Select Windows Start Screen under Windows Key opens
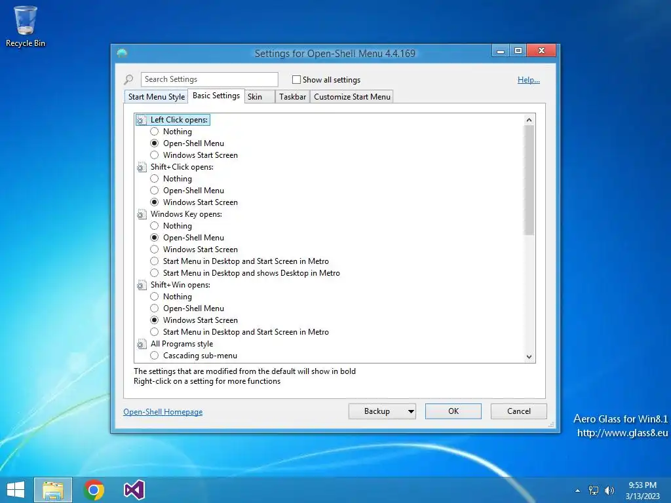671x503 pixels. 155,250
